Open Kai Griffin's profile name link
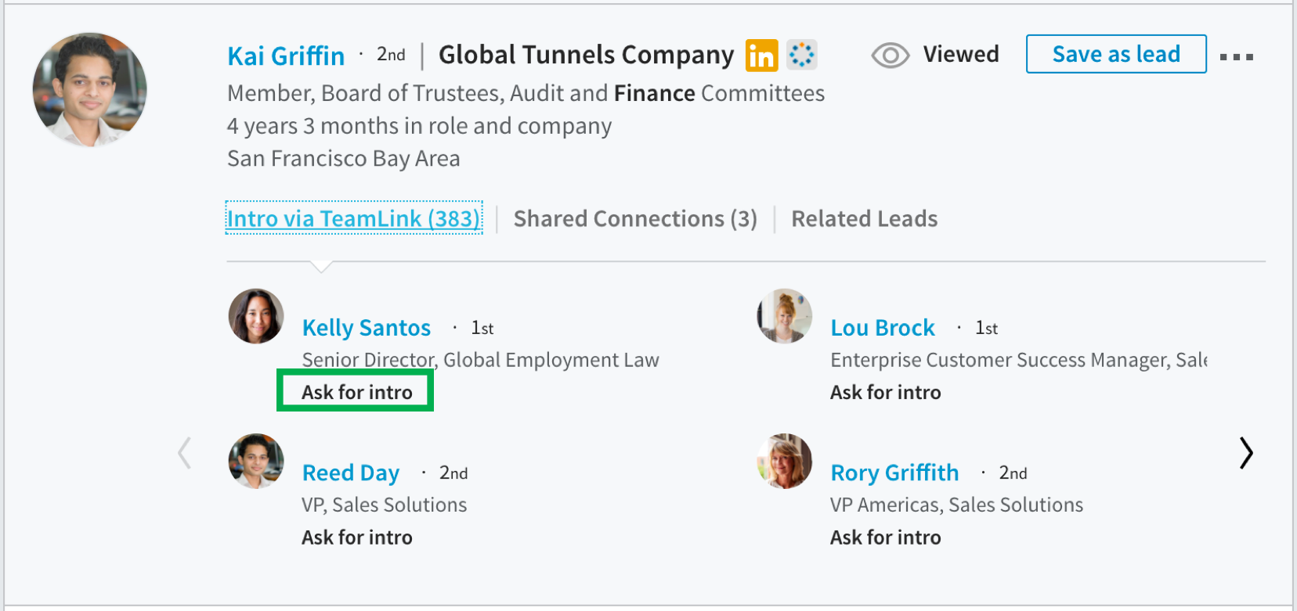Screen dimensions: 1297x611 click(x=286, y=56)
